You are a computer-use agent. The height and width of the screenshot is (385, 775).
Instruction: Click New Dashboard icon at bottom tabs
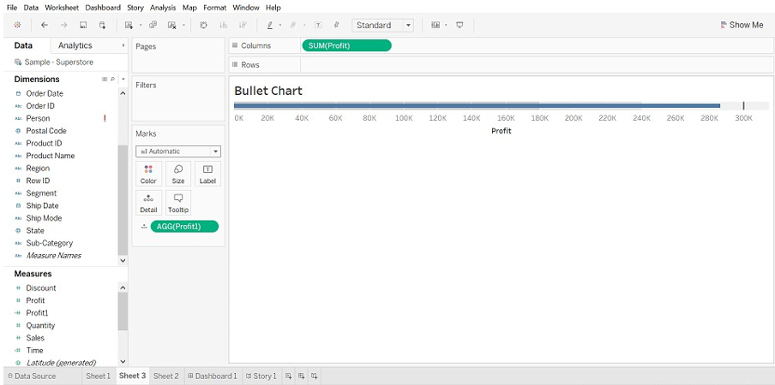point(302,376)
